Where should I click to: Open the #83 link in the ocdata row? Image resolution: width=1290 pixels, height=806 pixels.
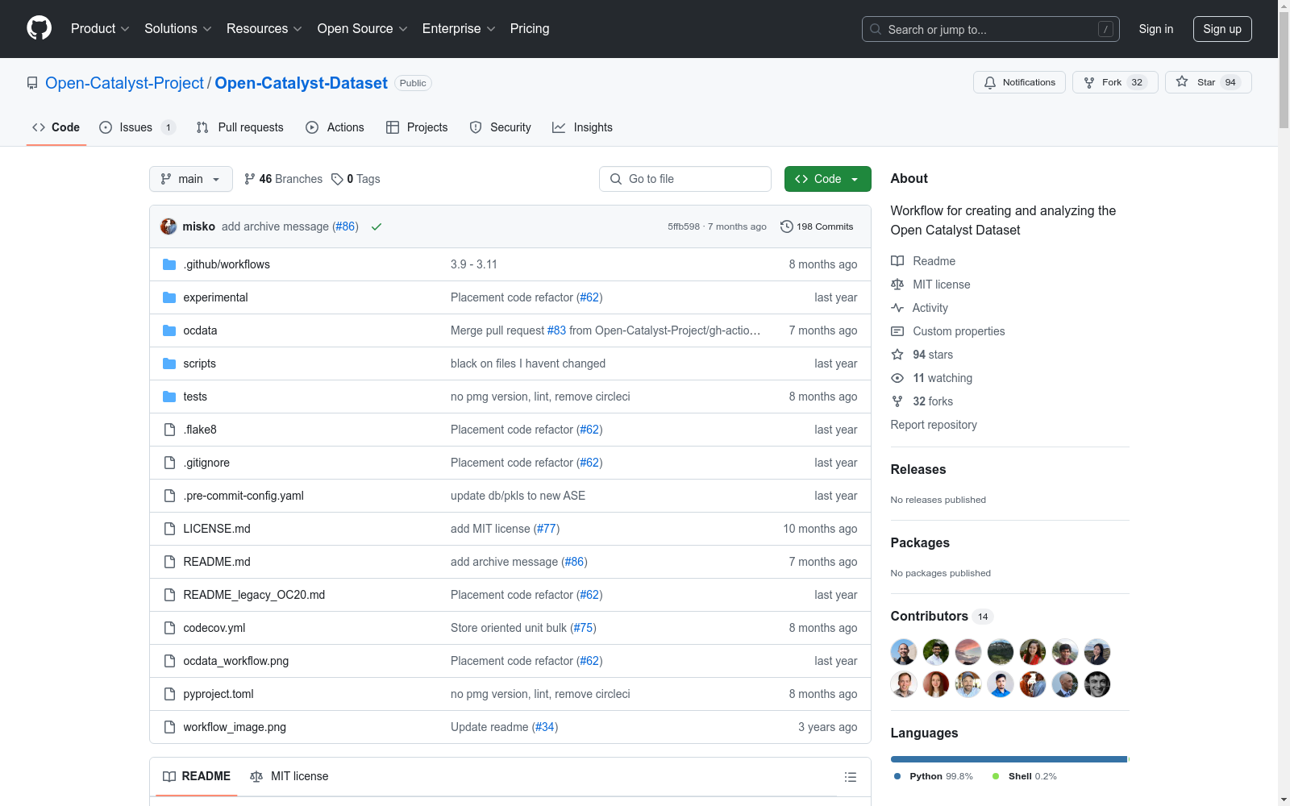pyautogui.click(x=556, y=330)
